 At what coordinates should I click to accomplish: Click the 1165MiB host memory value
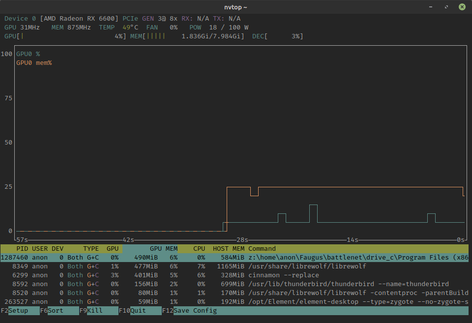click(231, 266)
